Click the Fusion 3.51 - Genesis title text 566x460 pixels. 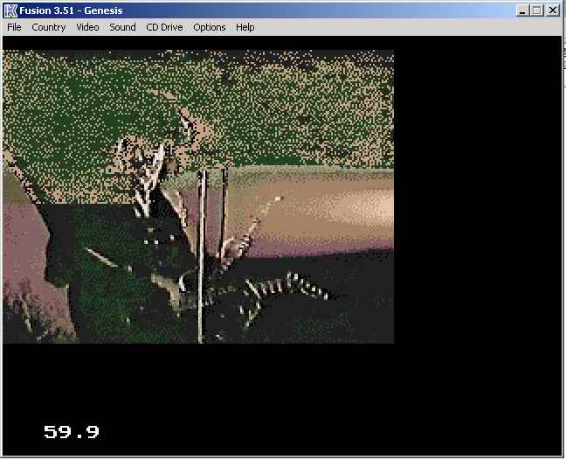(71, 10)
